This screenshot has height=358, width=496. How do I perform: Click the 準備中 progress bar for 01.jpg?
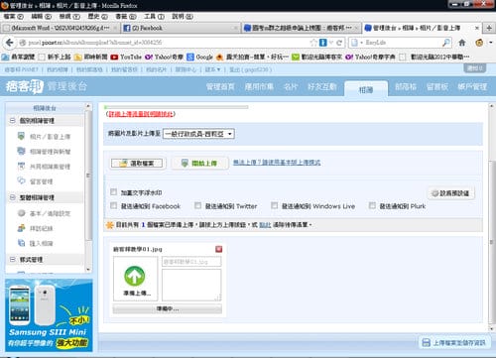(x=168, y=309)
